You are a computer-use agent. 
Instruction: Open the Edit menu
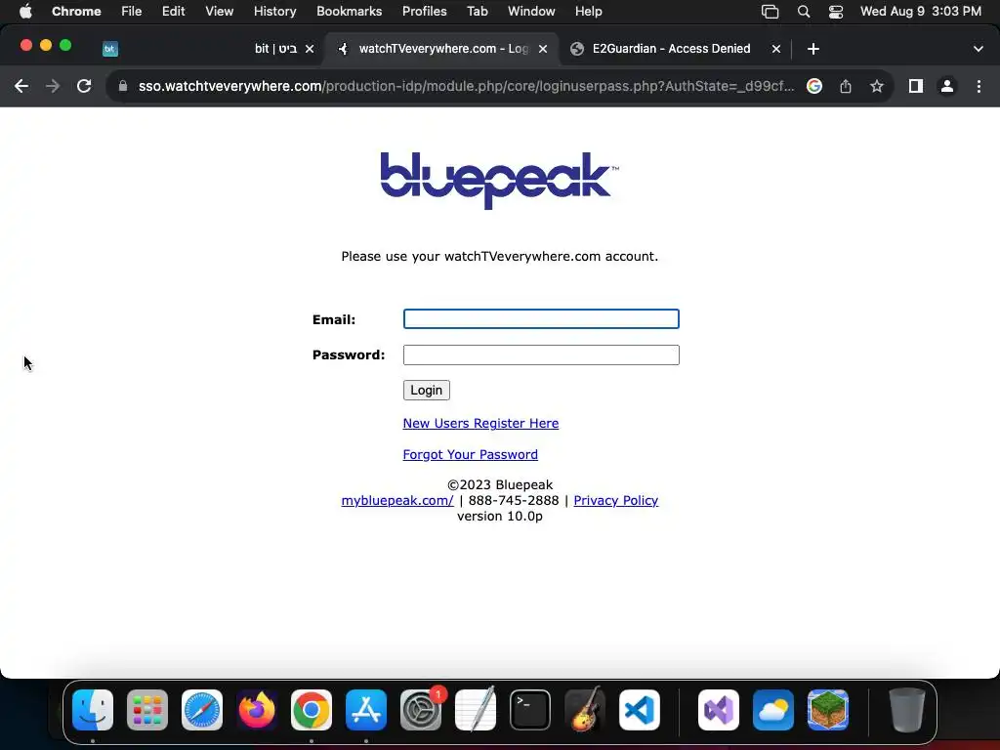pos(174,12)
